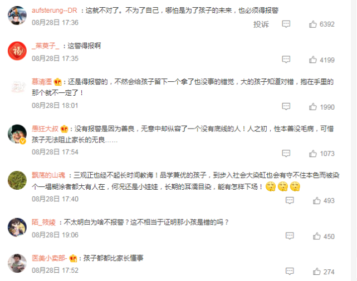Open 愚狂大叔 username link

45,129
